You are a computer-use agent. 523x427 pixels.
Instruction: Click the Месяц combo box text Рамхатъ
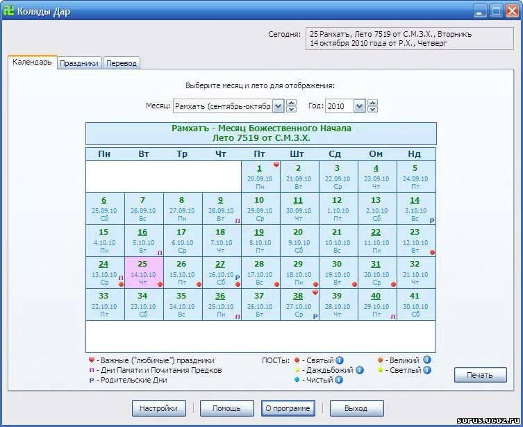pos(223,106)
